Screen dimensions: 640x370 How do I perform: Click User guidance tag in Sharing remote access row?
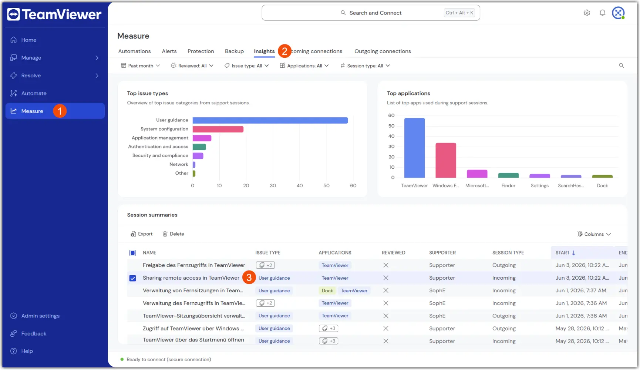click(x=274, y=278)
